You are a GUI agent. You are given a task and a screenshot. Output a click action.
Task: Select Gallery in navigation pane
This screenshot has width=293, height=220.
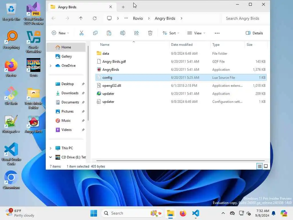point(66,56)
